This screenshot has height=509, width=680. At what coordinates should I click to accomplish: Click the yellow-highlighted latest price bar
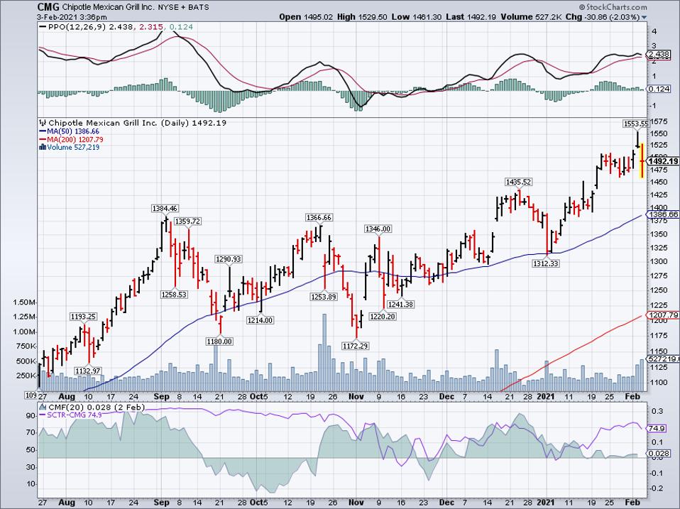point(642,160)
